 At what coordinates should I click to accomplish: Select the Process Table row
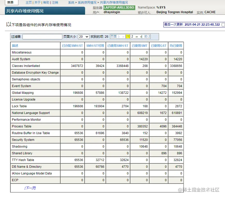(97, 126)
